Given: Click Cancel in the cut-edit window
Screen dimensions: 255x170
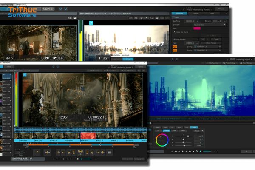Looking at the screenshot, I should 139,159.
